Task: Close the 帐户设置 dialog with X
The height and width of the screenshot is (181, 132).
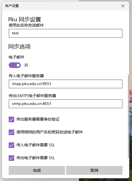Action: (123, 6)
